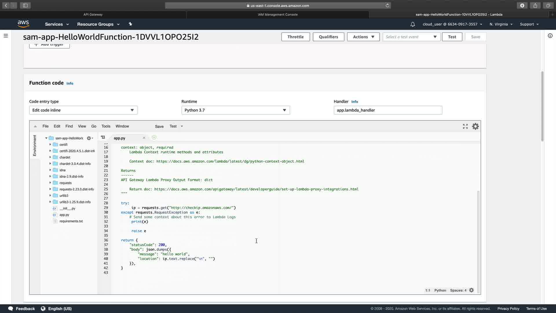
Task: Click the environment folder gear icon
Action: pos(89,138)
